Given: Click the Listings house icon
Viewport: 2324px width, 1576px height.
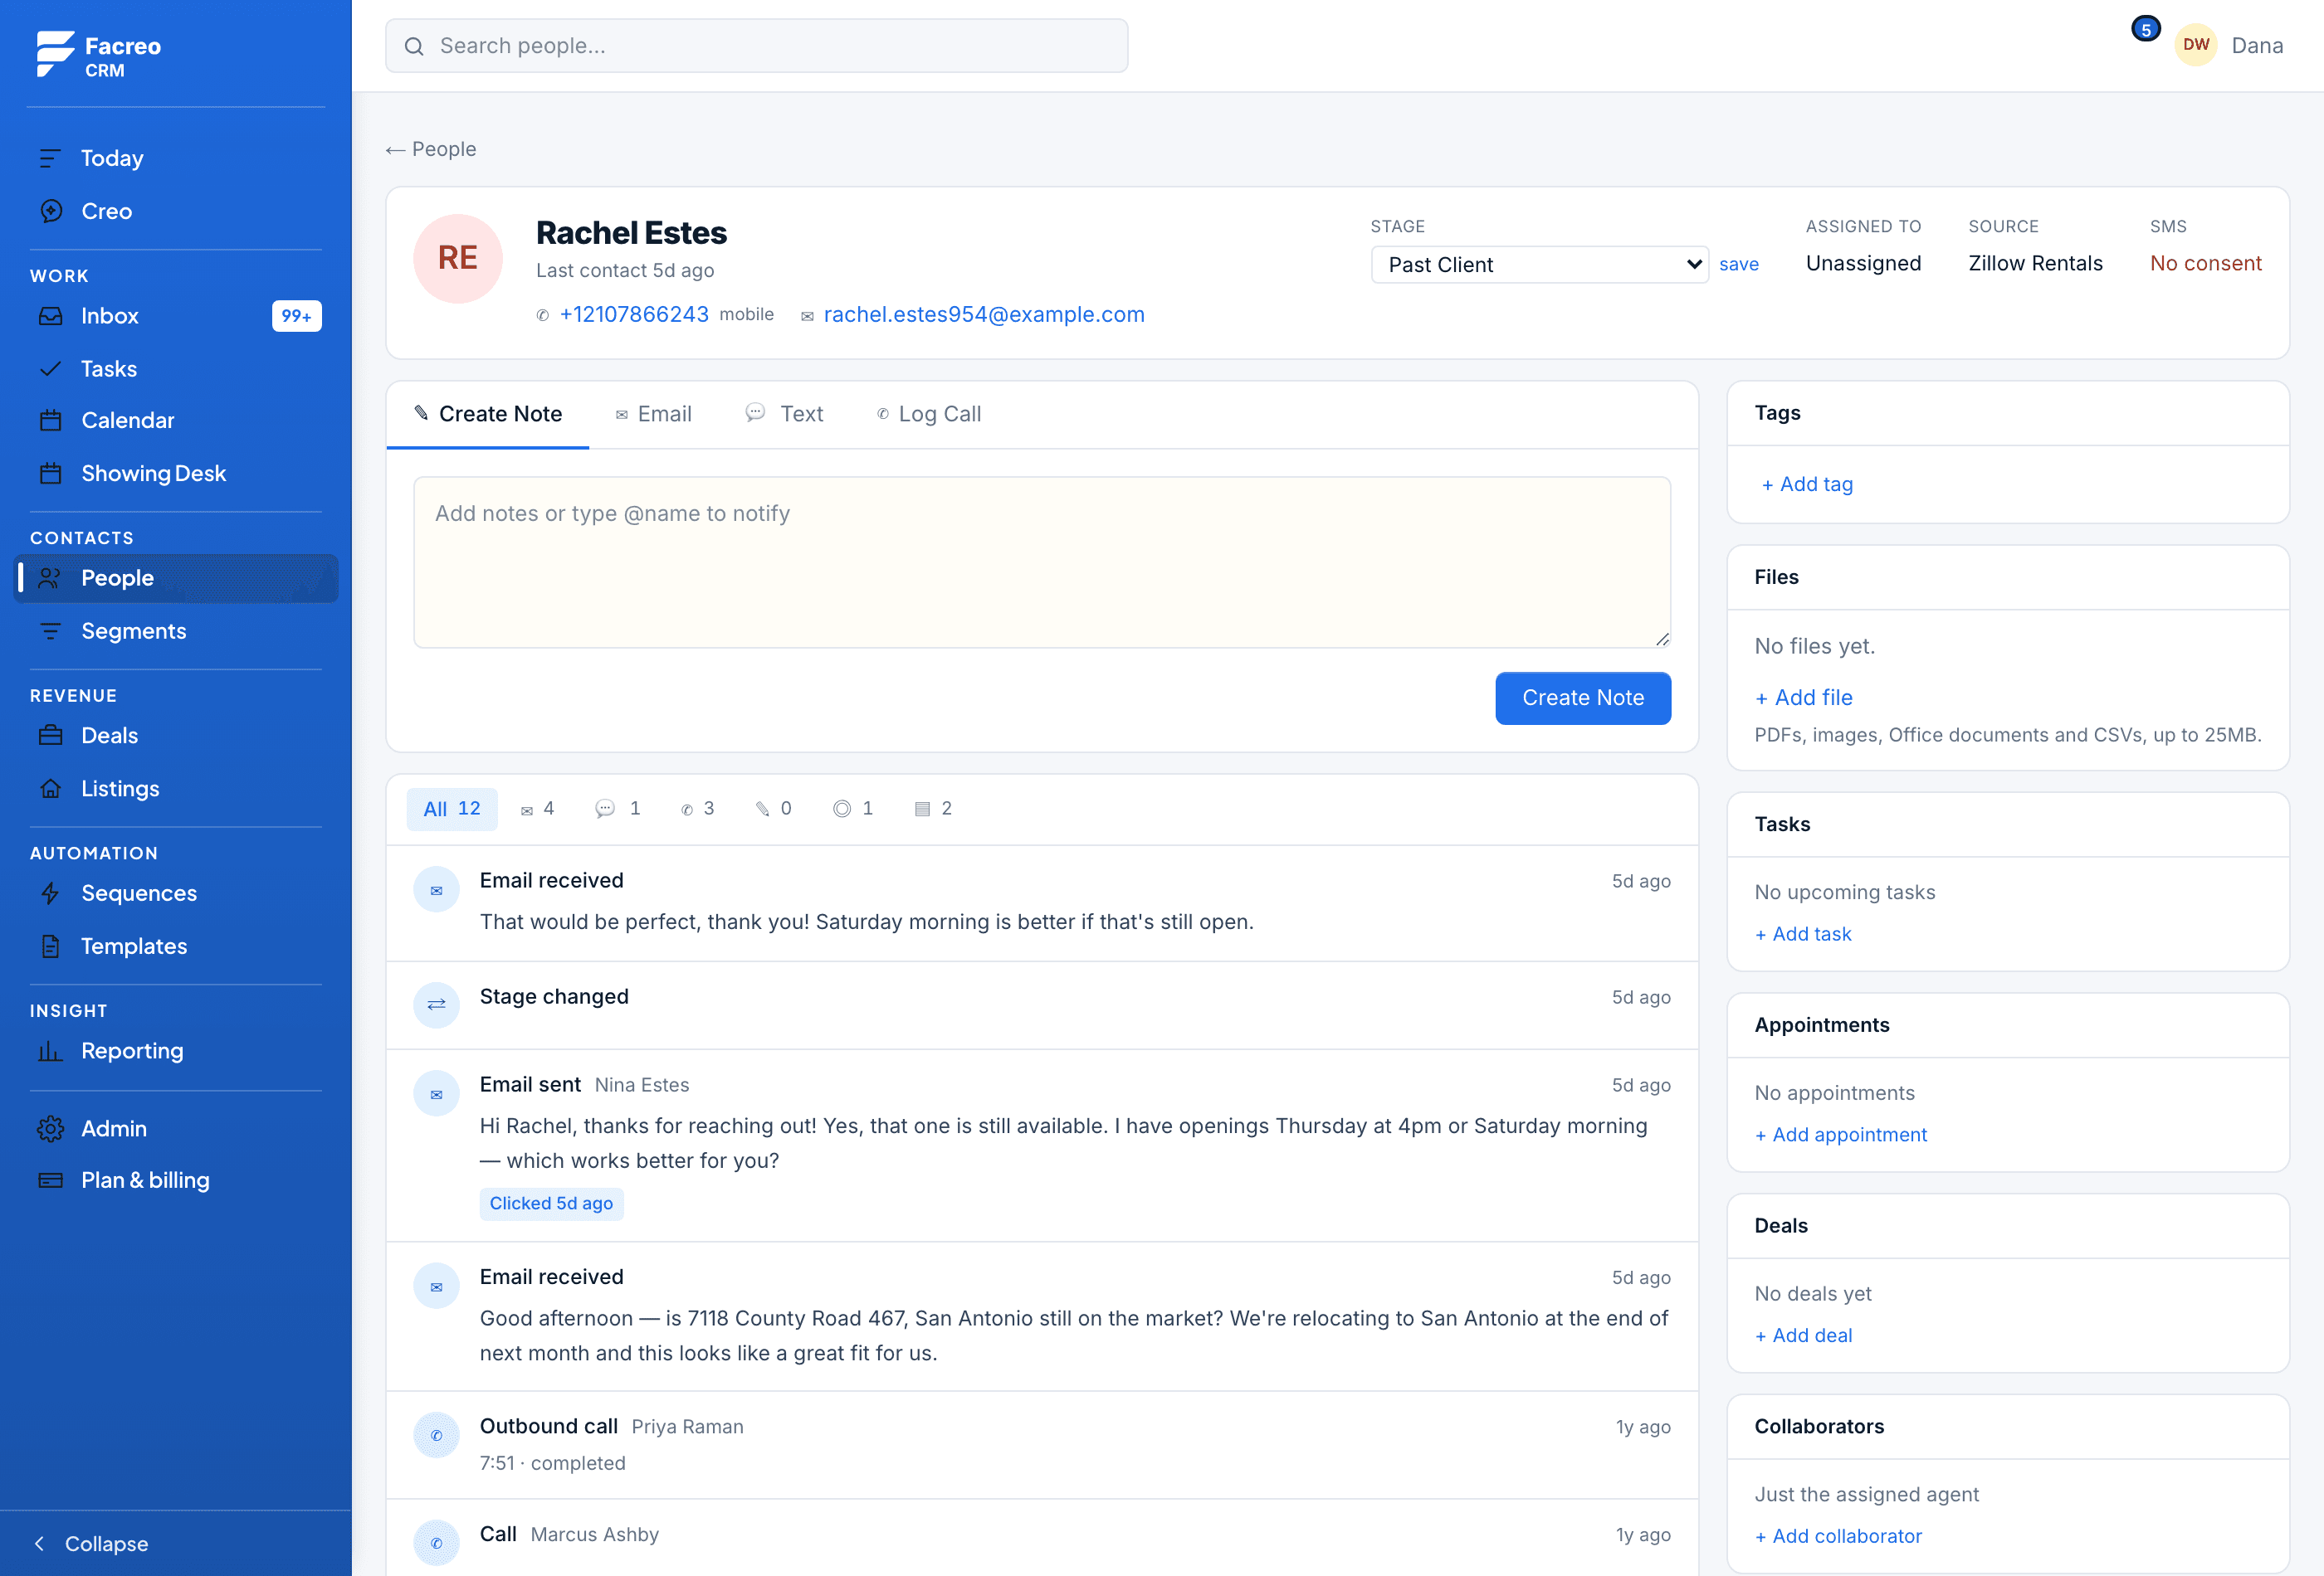Looking at the screenshot, I should [x=50, y=789].
